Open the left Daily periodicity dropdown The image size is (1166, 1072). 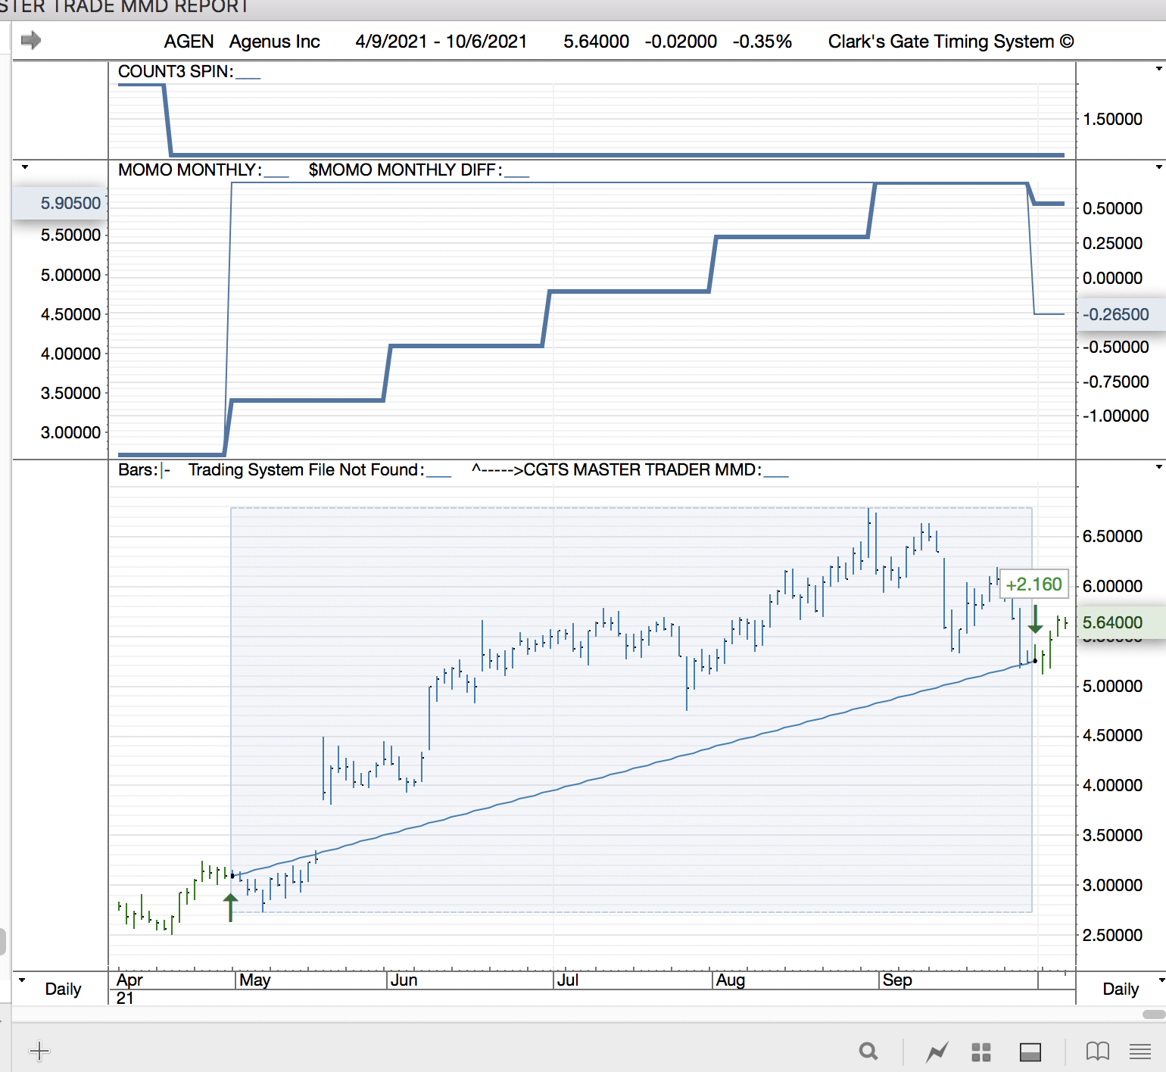(23, 980)
